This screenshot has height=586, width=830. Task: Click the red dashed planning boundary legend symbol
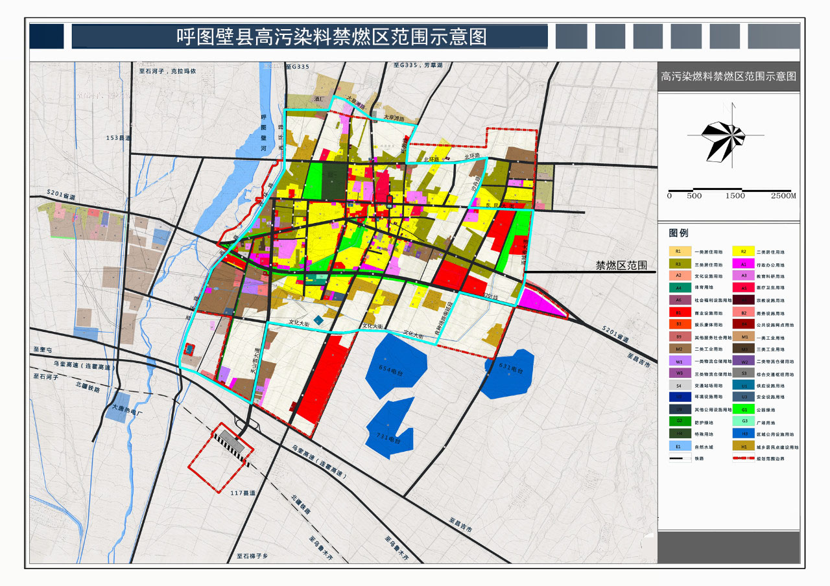pos(744,459)
